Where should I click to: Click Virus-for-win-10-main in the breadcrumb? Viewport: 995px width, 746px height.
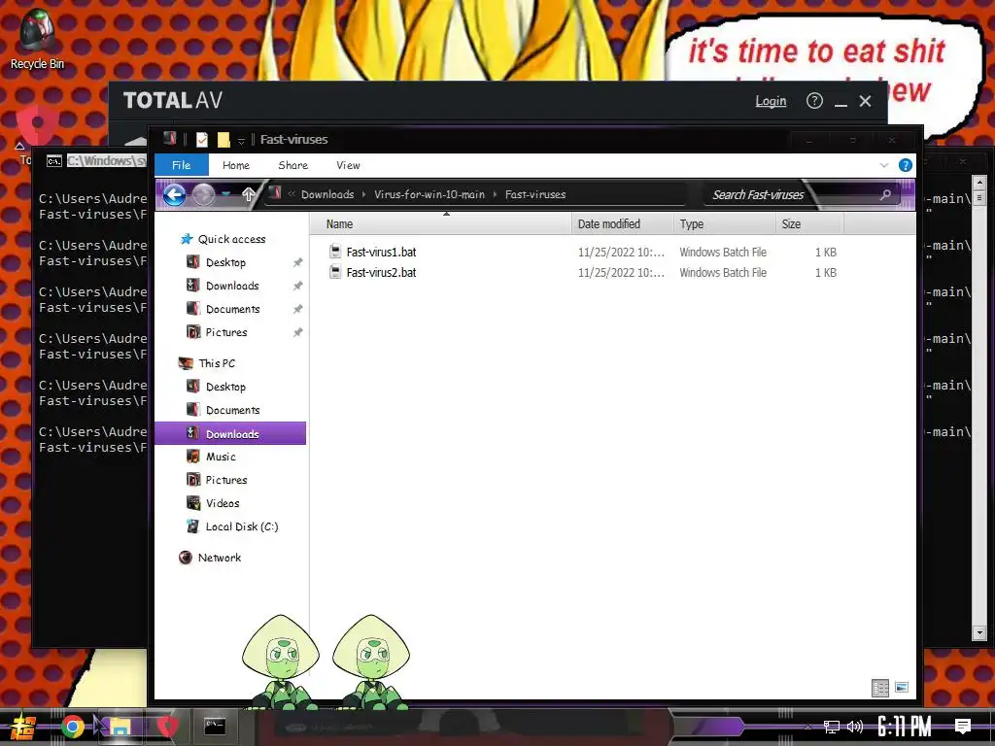[x=429, y=194]
